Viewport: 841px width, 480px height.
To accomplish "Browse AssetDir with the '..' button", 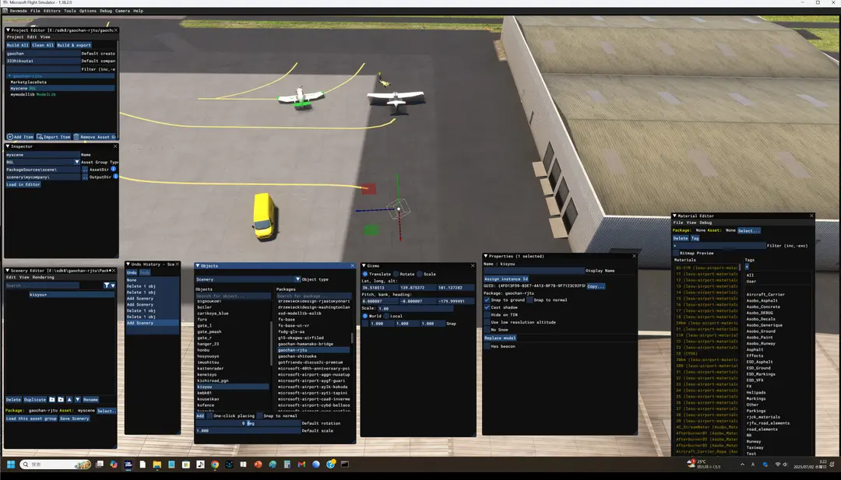I will [85, 170].
